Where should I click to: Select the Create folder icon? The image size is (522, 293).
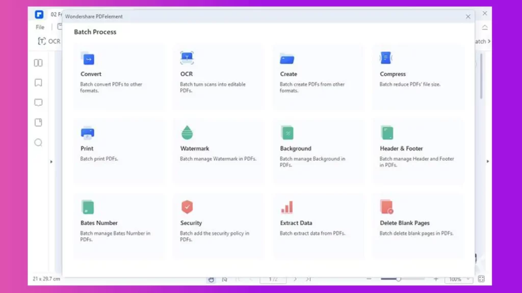[286, 58]
